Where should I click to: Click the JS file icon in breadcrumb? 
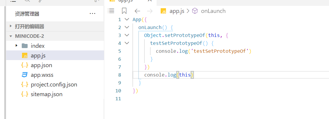[x=163, y=11]
